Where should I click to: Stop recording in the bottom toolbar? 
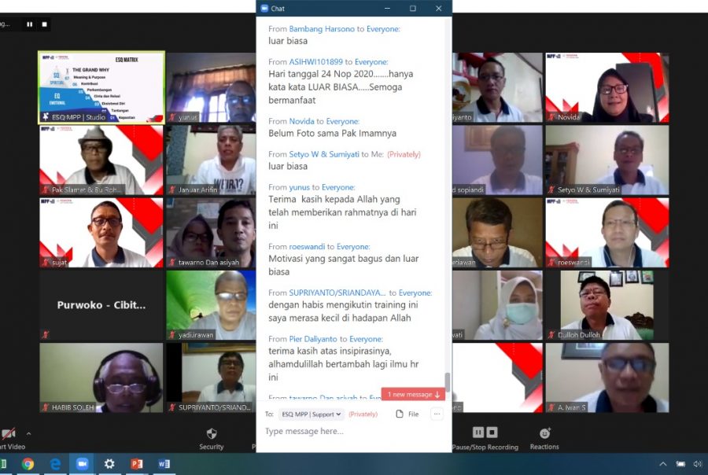point(492,433)
